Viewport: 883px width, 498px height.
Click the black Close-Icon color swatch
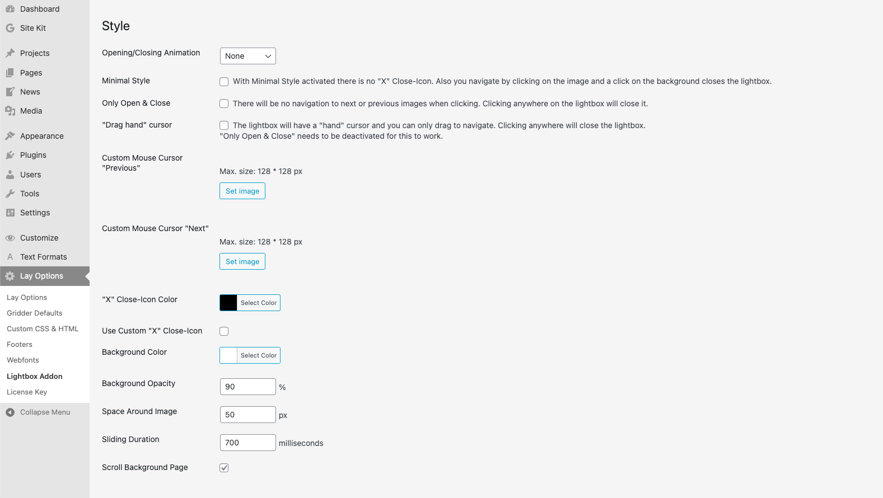tap(228, 303)
